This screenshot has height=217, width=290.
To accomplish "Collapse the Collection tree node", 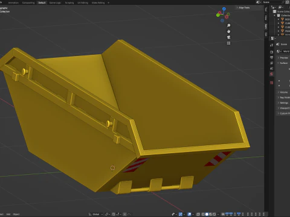I will (x=274, y=15).
